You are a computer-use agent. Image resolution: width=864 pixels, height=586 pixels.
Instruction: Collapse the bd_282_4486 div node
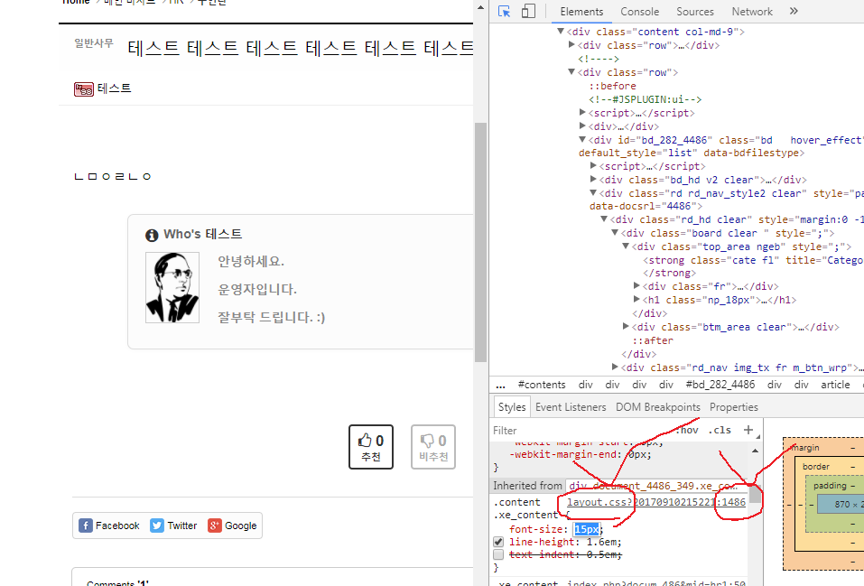click(582, 140)
